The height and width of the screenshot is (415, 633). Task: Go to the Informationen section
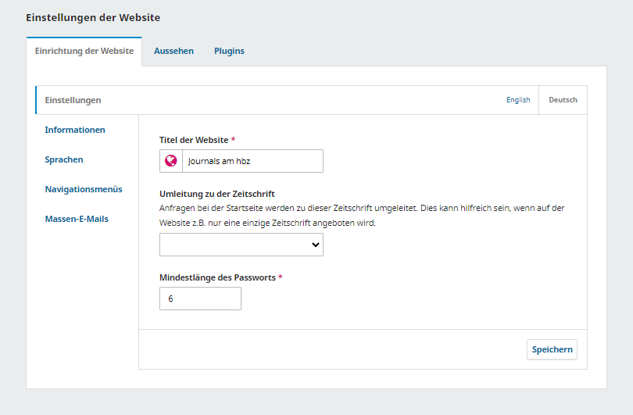click(x=75, y=130)
